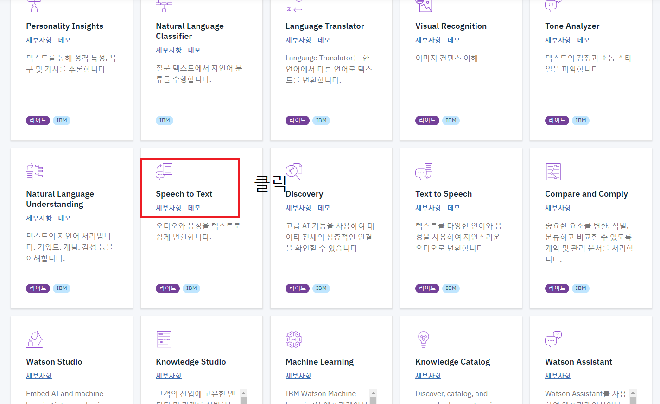The width and height of the screenshot is (660, 404).
Task: Open 세부사항 link for Discovery
Action: (298, 208)
